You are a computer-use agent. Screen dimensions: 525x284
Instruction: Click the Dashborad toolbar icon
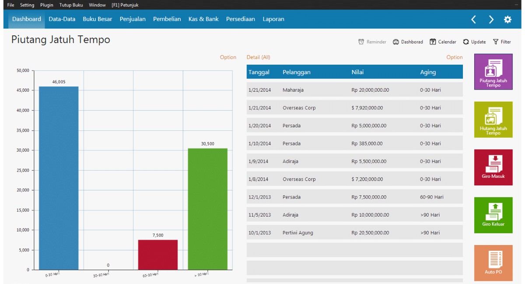point(395,42)
